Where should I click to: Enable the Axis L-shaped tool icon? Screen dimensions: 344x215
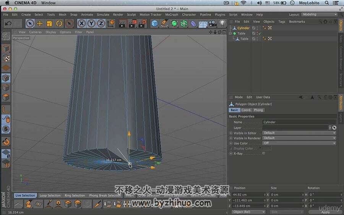[6, 109]
